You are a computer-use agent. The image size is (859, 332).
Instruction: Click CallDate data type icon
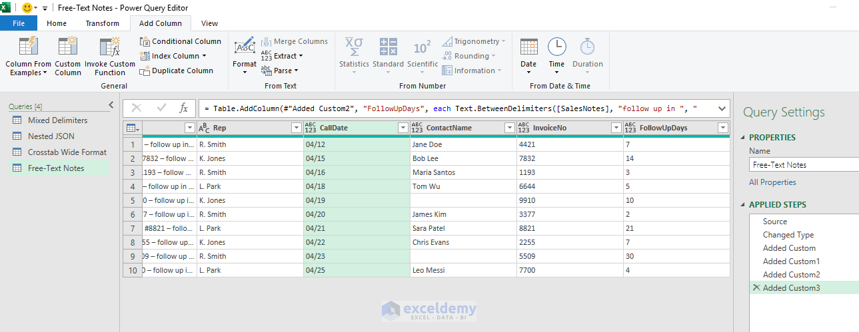click(311, 128)
